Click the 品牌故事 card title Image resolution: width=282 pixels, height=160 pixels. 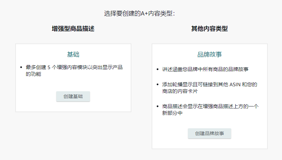[209, 55]
